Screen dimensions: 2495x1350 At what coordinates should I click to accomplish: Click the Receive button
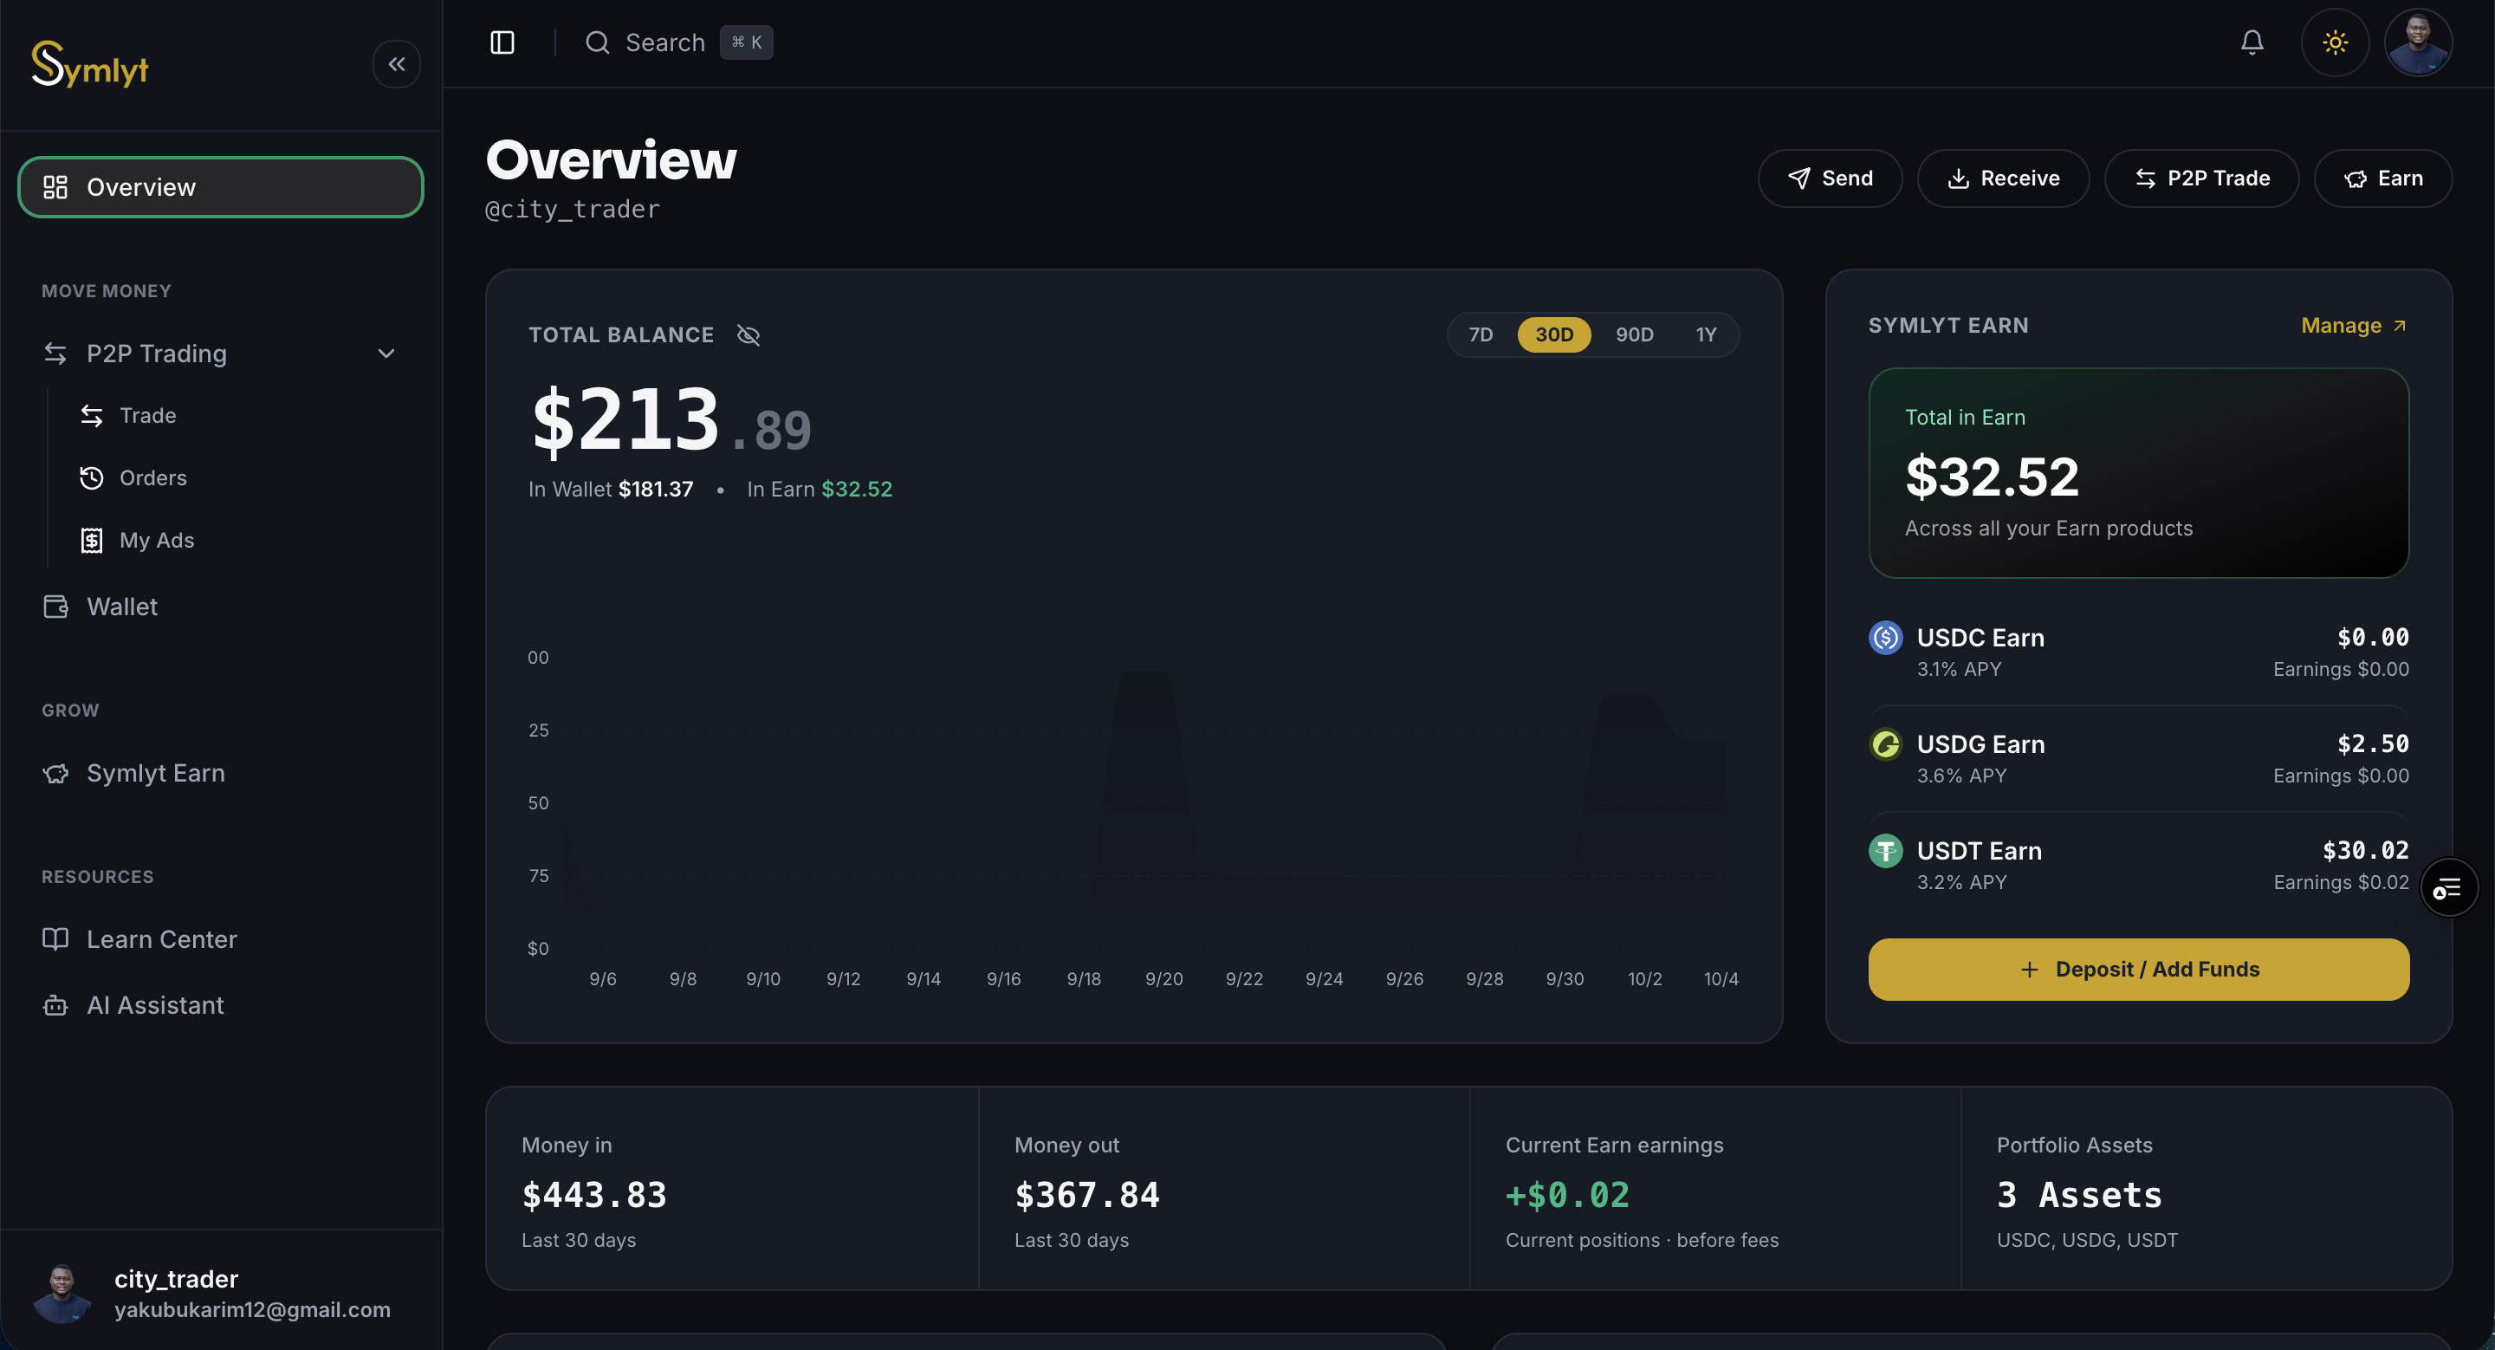click(x=2003, y=178)
